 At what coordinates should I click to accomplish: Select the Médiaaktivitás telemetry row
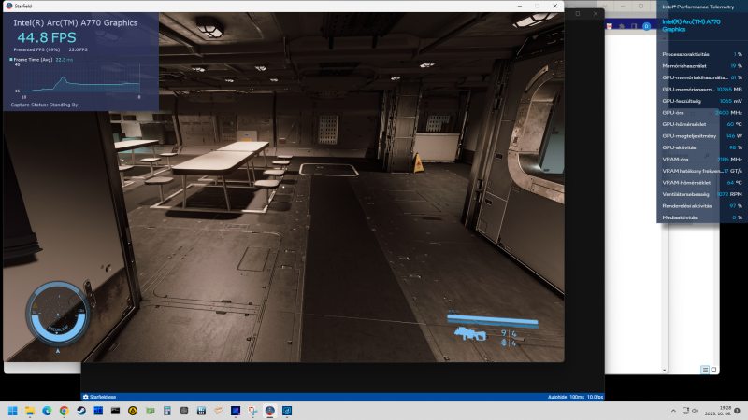coord(702,217)
